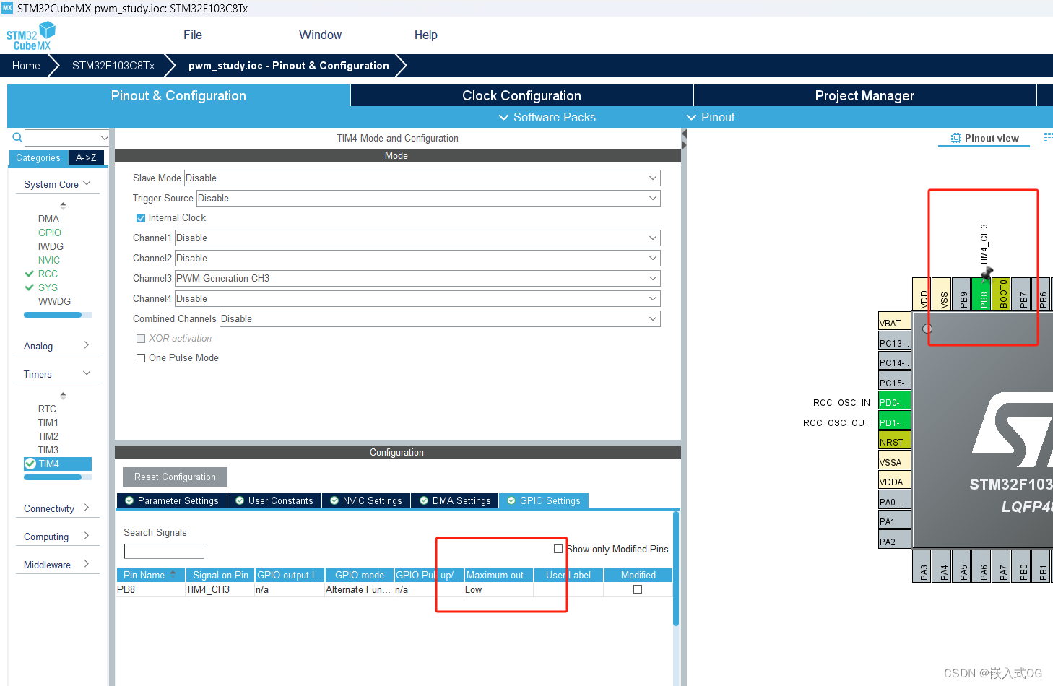Open the Channel2 dropdown
1053x686 pixels.
[417, 258]
